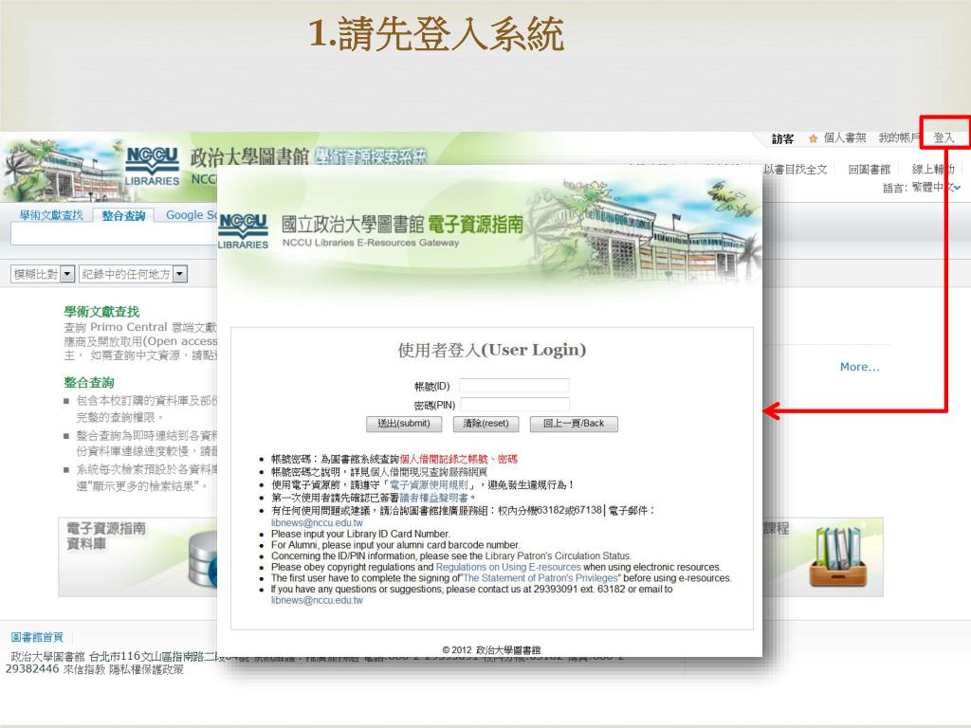The height and width of the screenshot is (728, 971).
Task: Click the 回上一頁/Back button
Action: [x=573, y=424]
